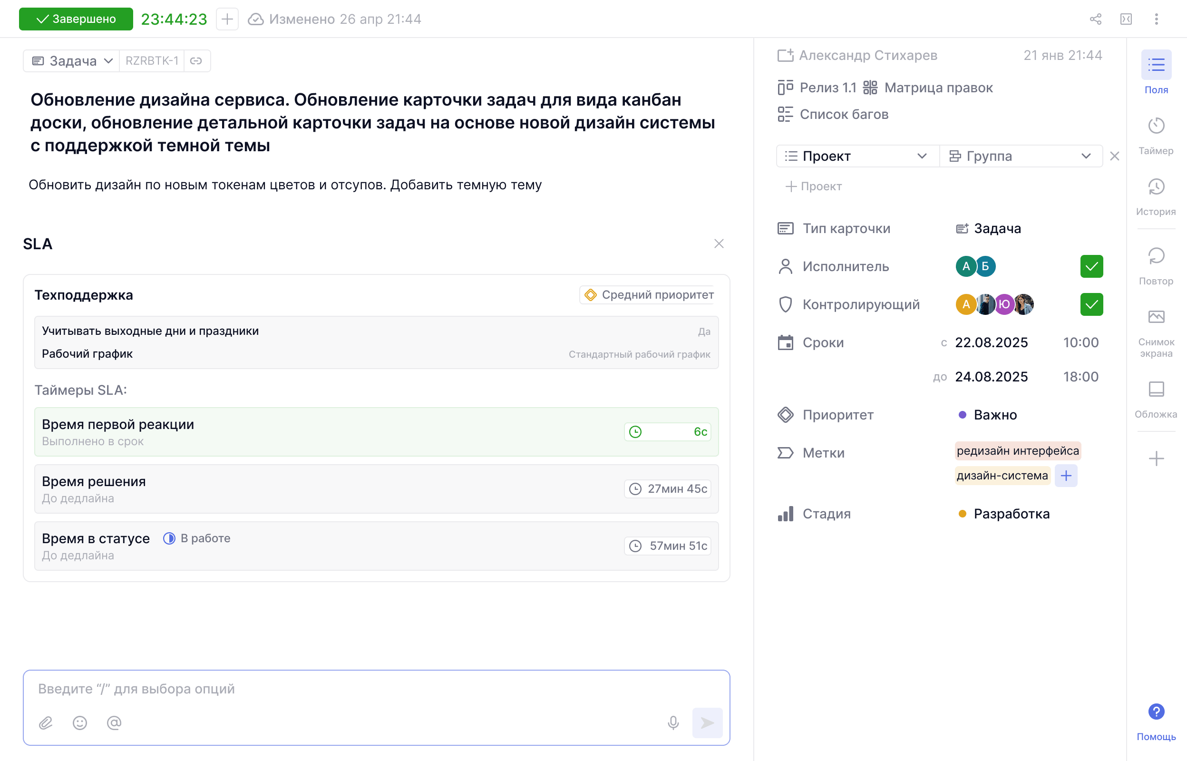Click the collapse panel icon in top bar

click(x=1126, y=20)
